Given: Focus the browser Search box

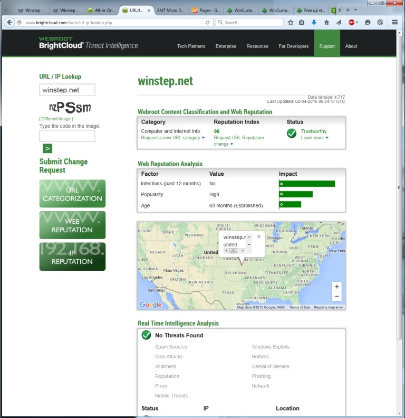Looking at the screenshot, I should pos(249,22).
